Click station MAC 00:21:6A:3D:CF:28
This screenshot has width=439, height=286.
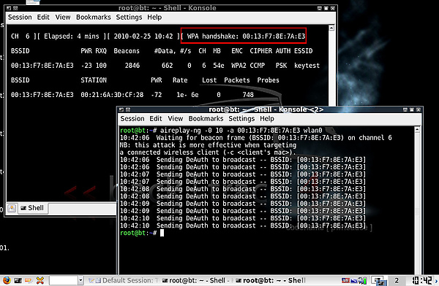click(112, 95)
